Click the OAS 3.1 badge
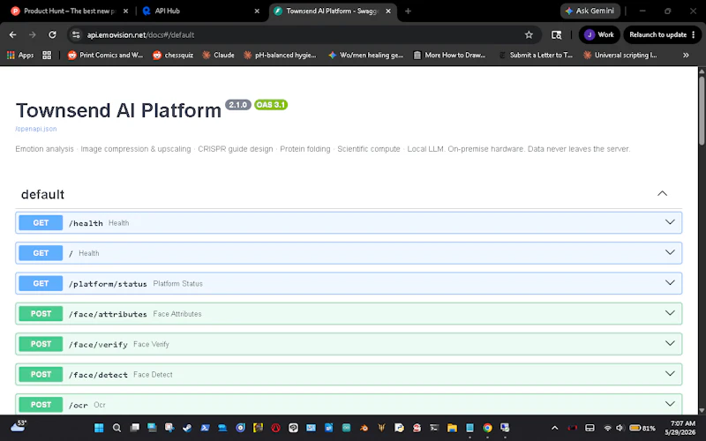The height and width of the screenshot is (441, 706). [x=271, y=105]
